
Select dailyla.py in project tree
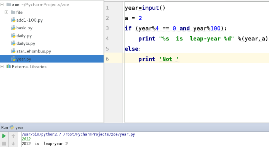26,44
